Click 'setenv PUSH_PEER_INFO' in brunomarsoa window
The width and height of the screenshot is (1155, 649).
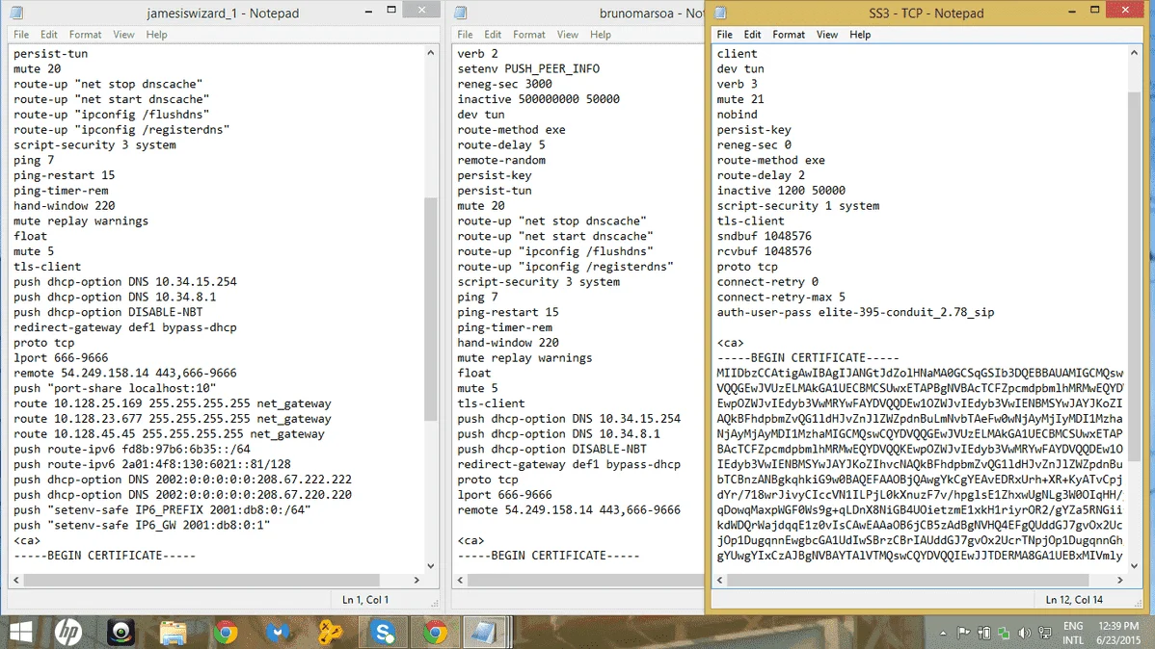click(528, 68)
